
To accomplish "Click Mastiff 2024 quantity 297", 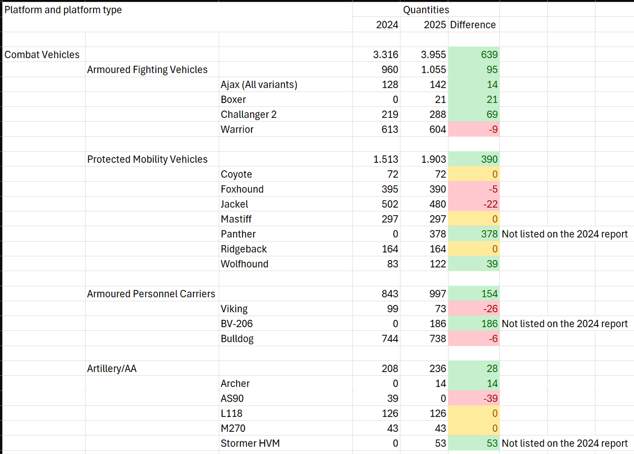I will point(376,219).
